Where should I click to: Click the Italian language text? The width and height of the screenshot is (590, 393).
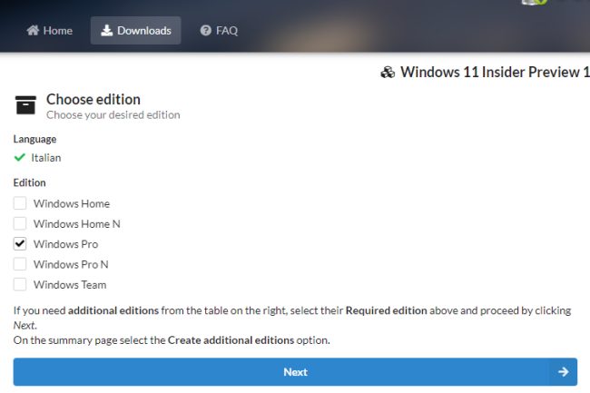46,158
